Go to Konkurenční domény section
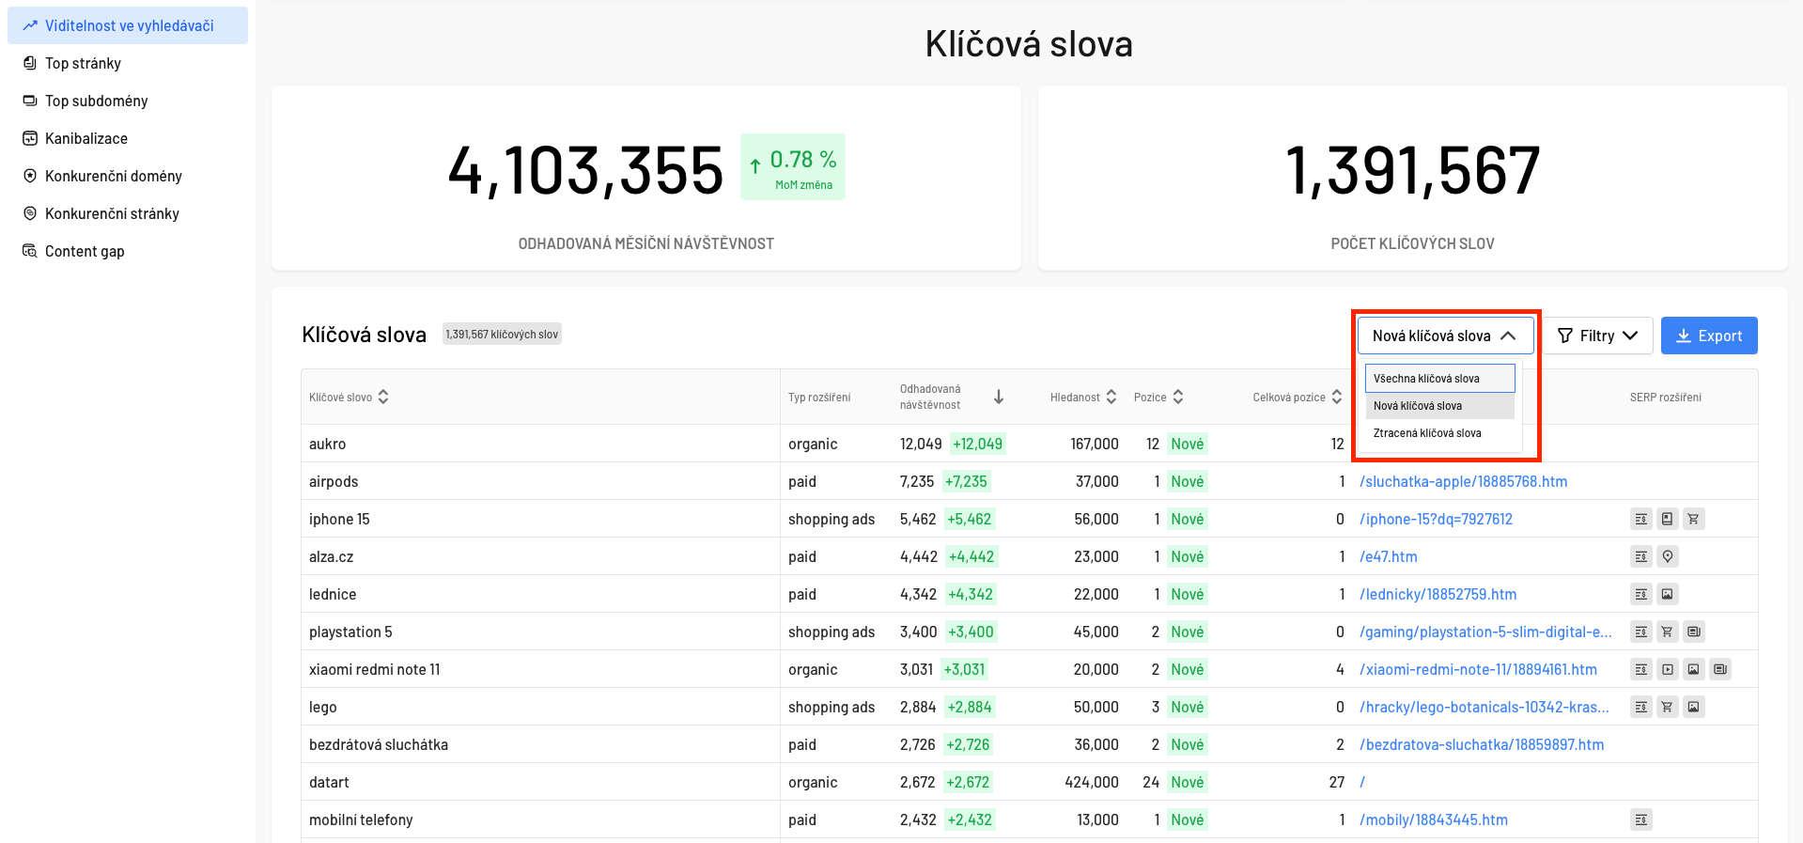1803x843 pixels. coord(113,176)
